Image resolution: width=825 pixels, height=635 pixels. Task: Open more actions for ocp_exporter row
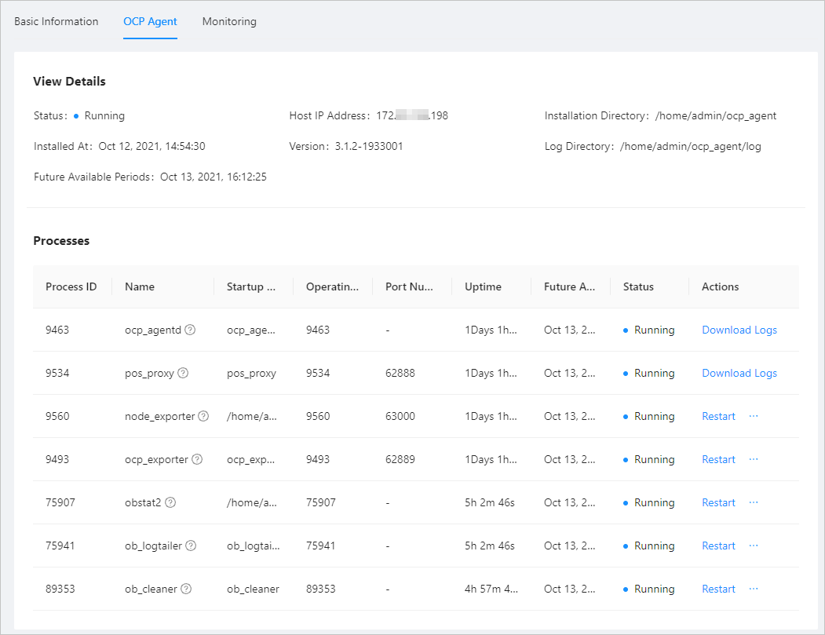754,459
